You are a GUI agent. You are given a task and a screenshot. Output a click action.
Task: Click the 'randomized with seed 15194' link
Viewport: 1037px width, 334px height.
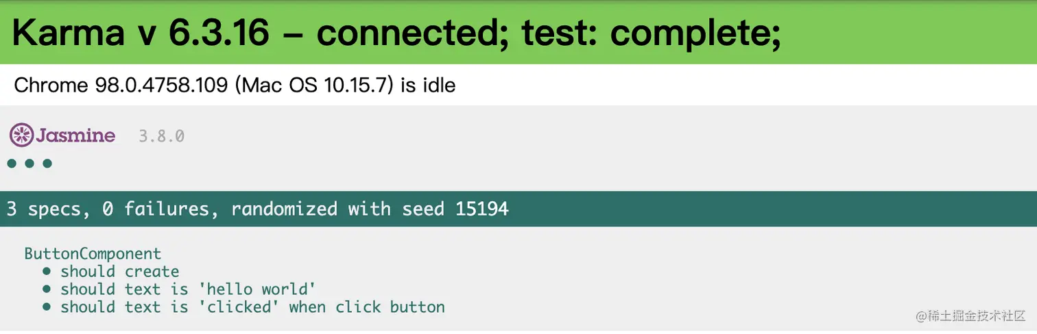pos(370,209)
